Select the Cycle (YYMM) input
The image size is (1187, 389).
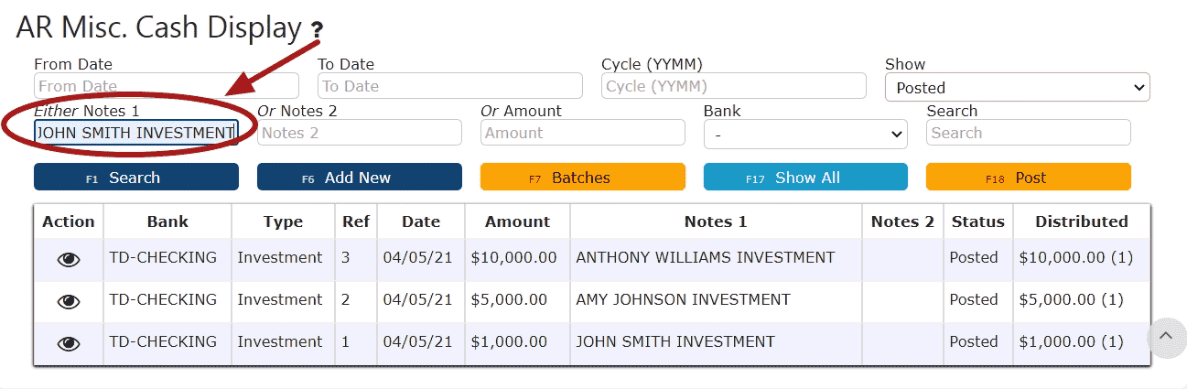[734, 86]
